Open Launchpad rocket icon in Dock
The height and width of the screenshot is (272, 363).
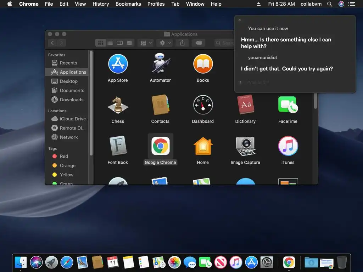pos(51,262)
